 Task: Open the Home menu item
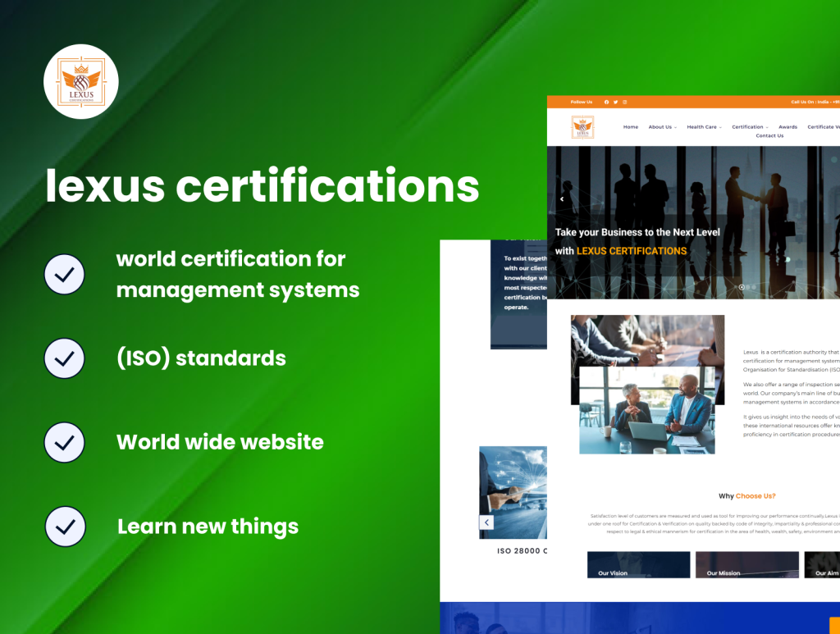631,127
